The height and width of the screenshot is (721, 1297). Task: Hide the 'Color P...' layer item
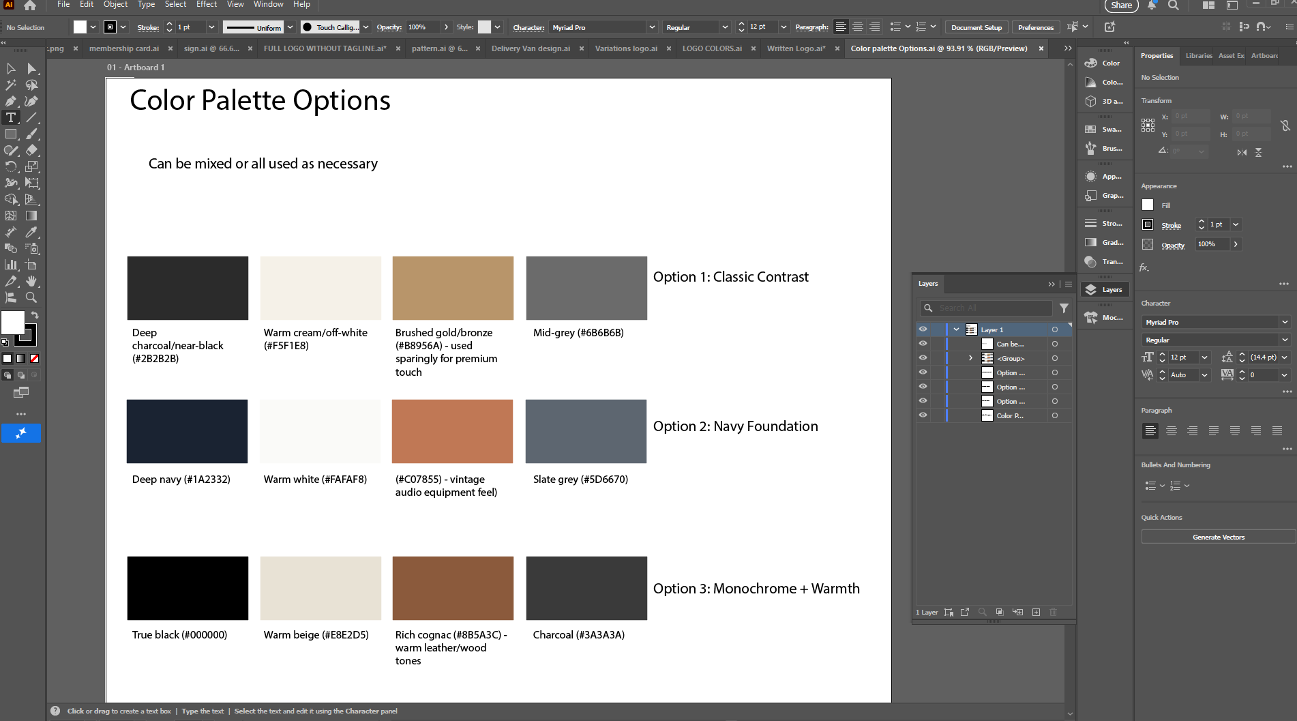pyautogui.click(x=923, y=415)
